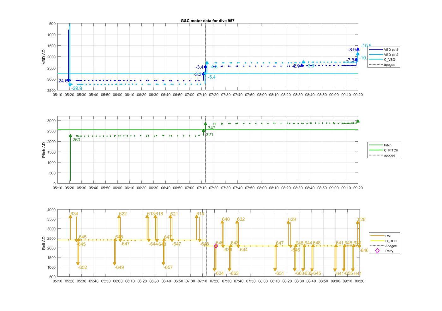Click the '-651' Roll annotation
Image resolution: width=442 pixels, height=311 pixels.
[x=279, y=273]
